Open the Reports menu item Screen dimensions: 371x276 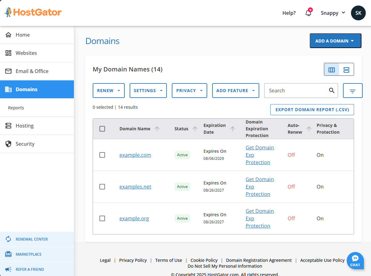click(16, 108)
